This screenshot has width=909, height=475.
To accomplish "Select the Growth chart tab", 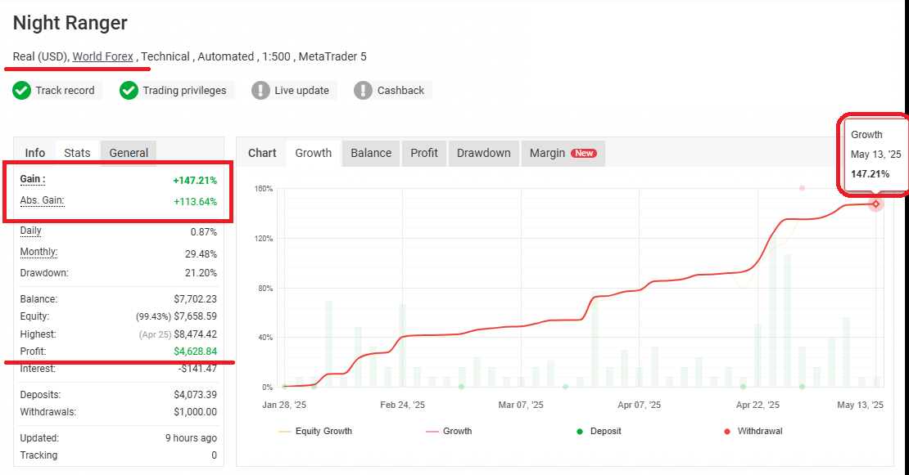I will pyautogui.click(x=313, y=153).
